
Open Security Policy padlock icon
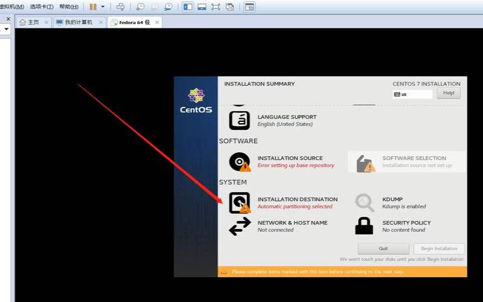tap(364, 226)
